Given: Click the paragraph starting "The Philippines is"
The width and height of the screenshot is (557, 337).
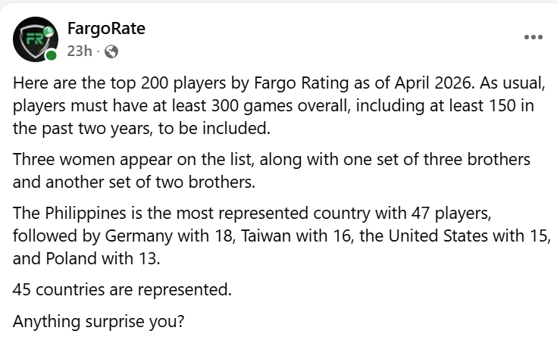Looking at the screenshot, I should (x=281, y=236).
